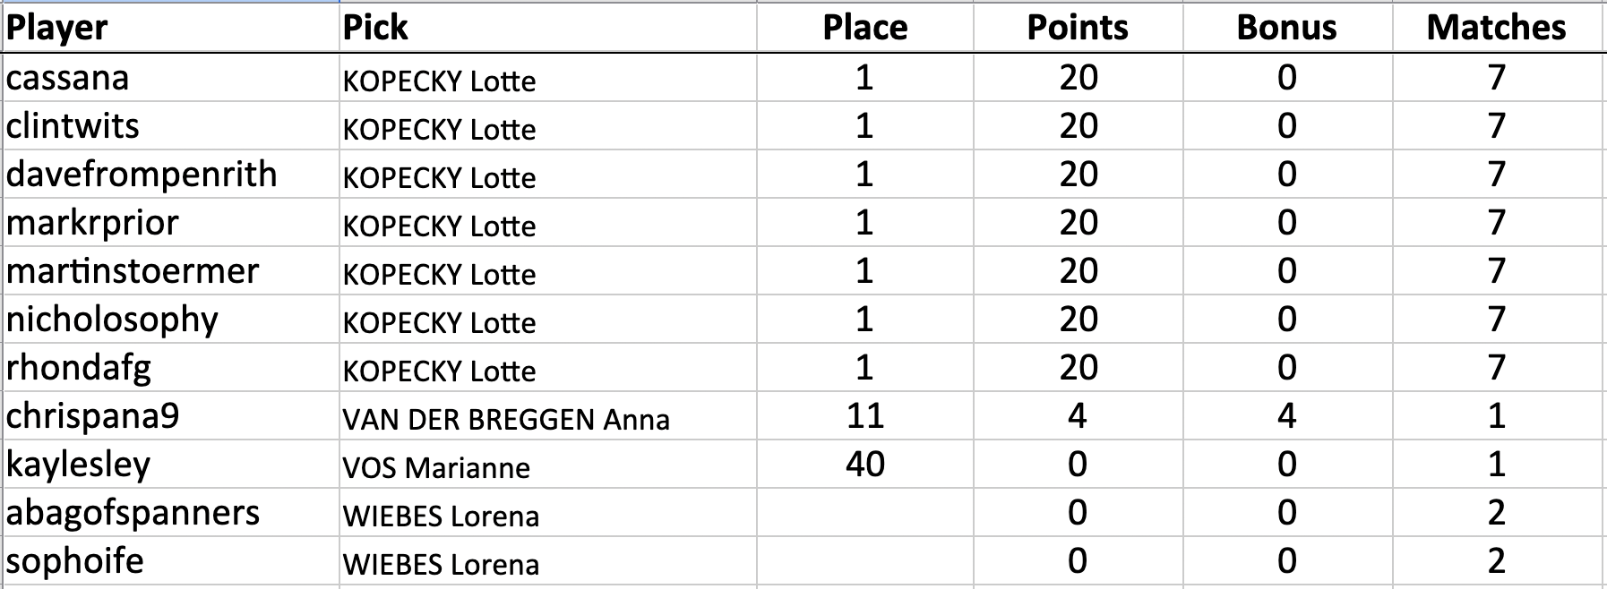
Task: Select the Bonus header cell
Action: [1287, 28]
